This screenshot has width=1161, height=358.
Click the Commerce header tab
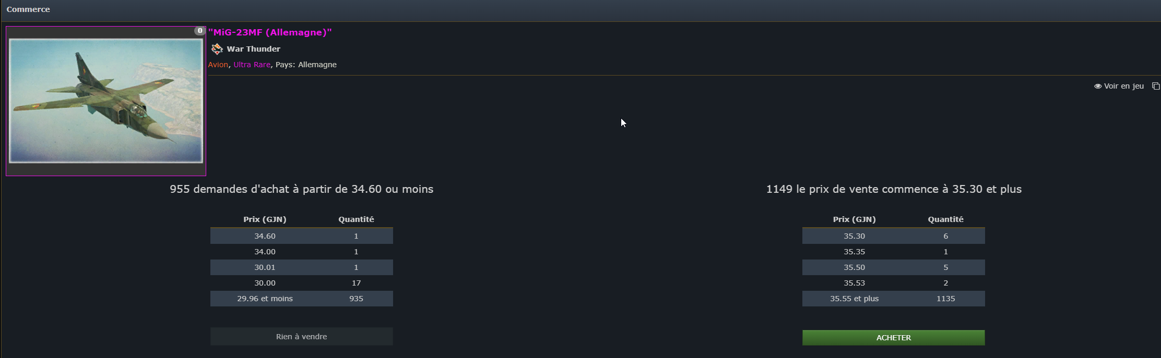tap(29, 9)
